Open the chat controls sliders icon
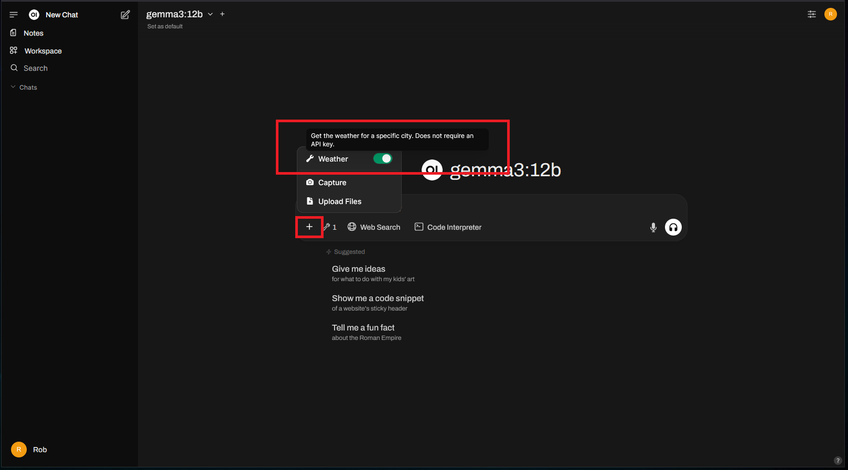 pyautogui.click(x=812, y=14)
